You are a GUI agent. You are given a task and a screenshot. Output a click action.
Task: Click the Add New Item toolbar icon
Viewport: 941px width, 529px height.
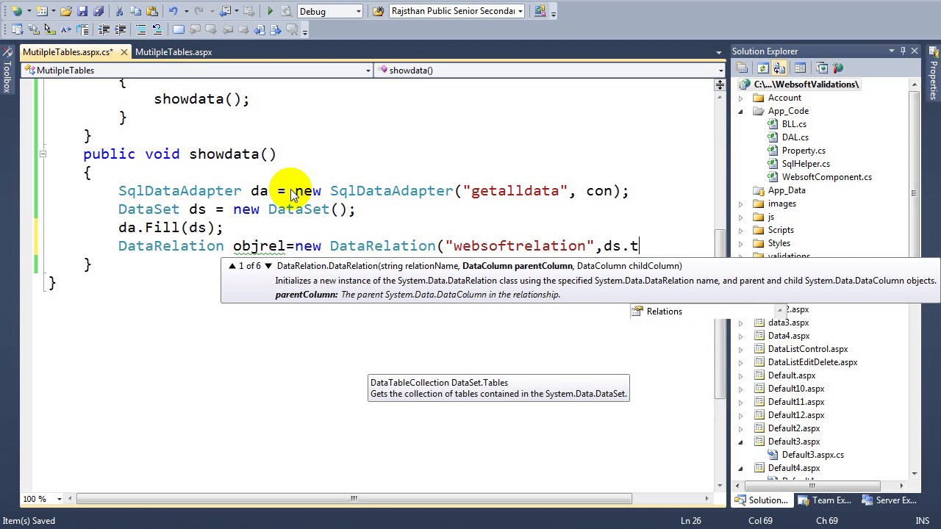click(x=42, y=11)
